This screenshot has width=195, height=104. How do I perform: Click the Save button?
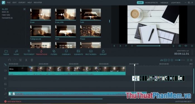tap(140, 2)
